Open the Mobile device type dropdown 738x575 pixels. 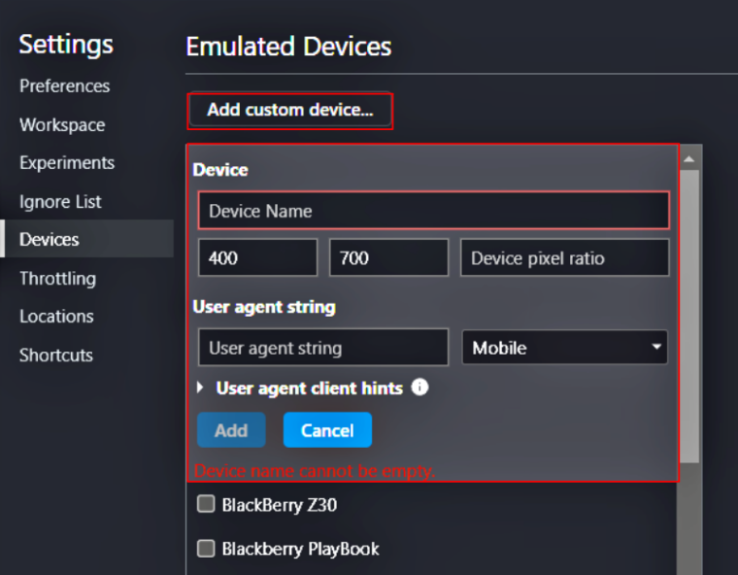(x=564, y=348)
